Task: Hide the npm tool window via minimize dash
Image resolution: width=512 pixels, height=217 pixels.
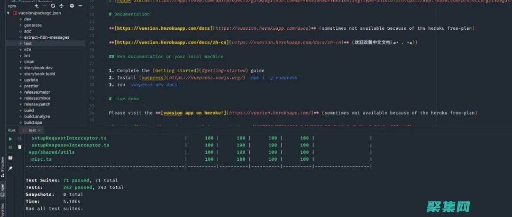Action: coord(80,6)
